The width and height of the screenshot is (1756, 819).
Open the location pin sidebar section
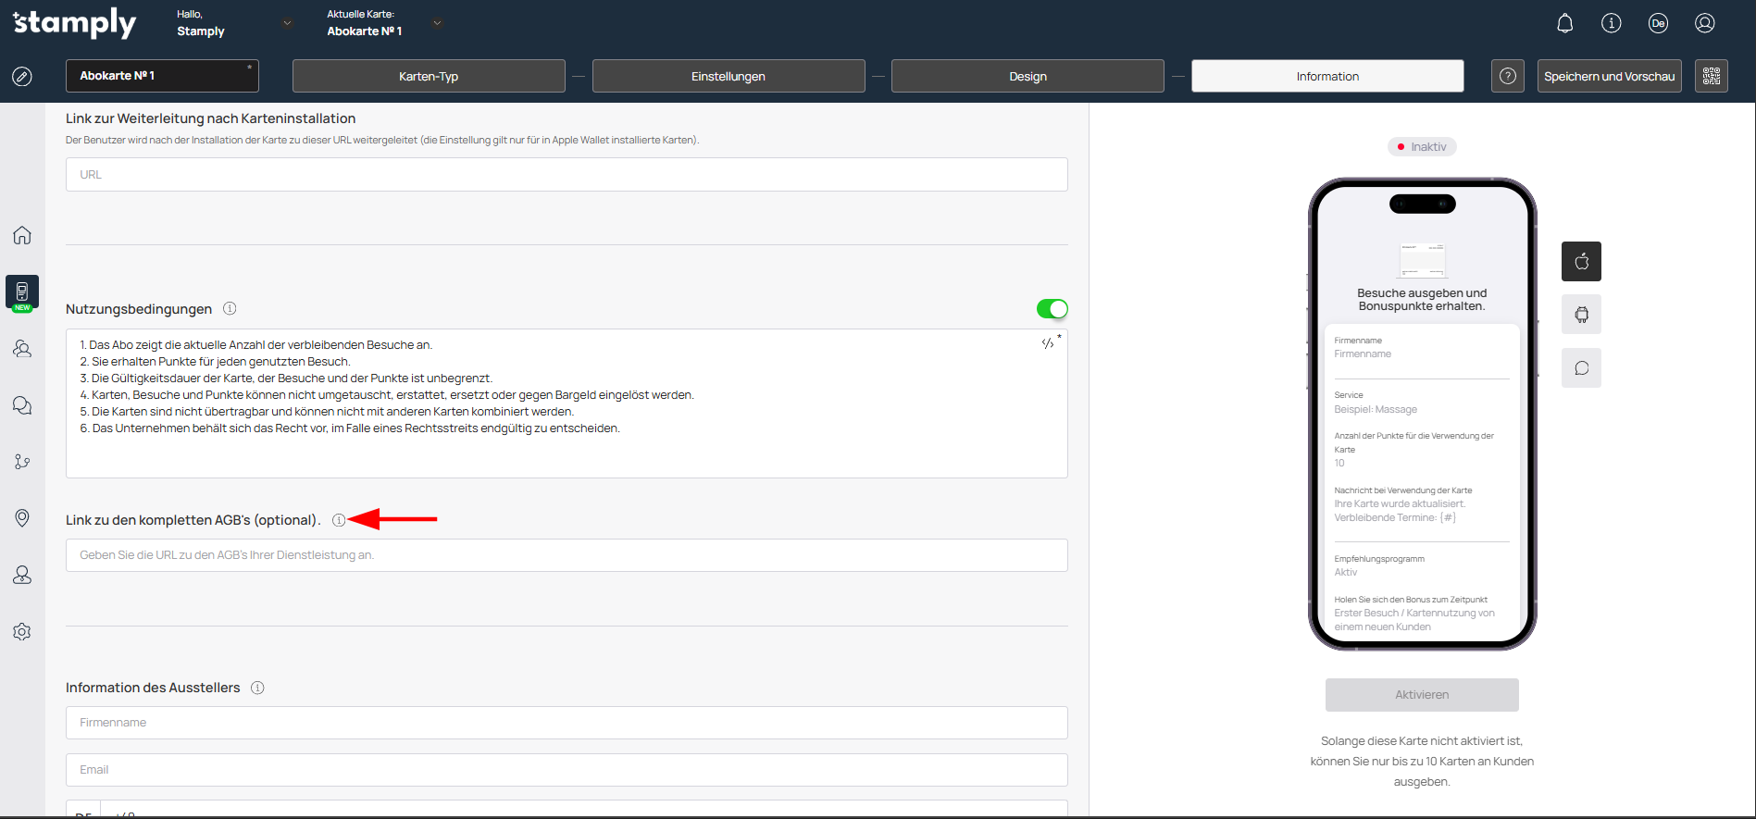[x=22, y=518]
